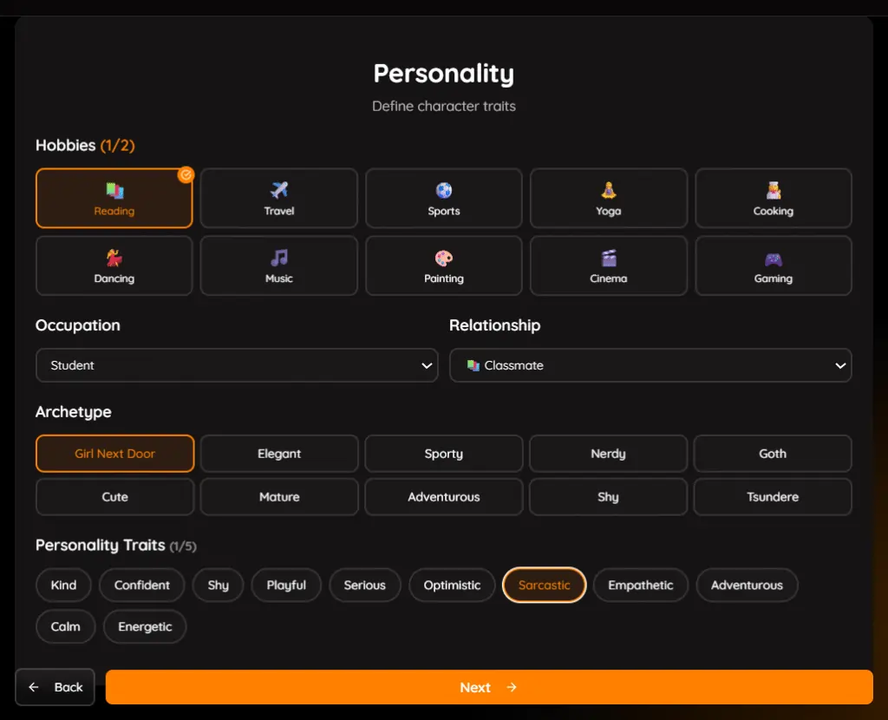Select the Shy archetype button

point(608,497)
